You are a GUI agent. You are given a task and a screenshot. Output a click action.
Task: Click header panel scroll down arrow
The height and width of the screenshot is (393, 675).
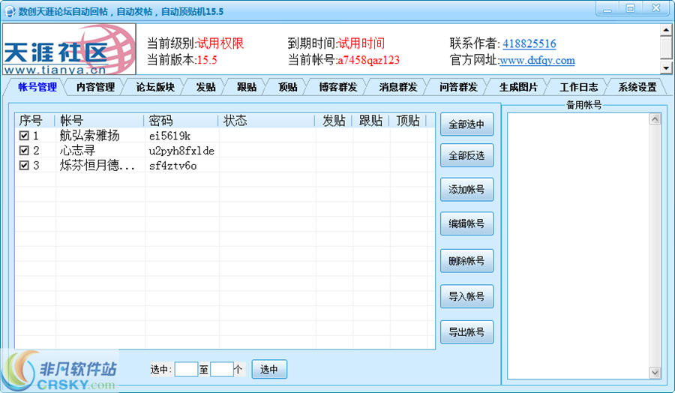665,67
